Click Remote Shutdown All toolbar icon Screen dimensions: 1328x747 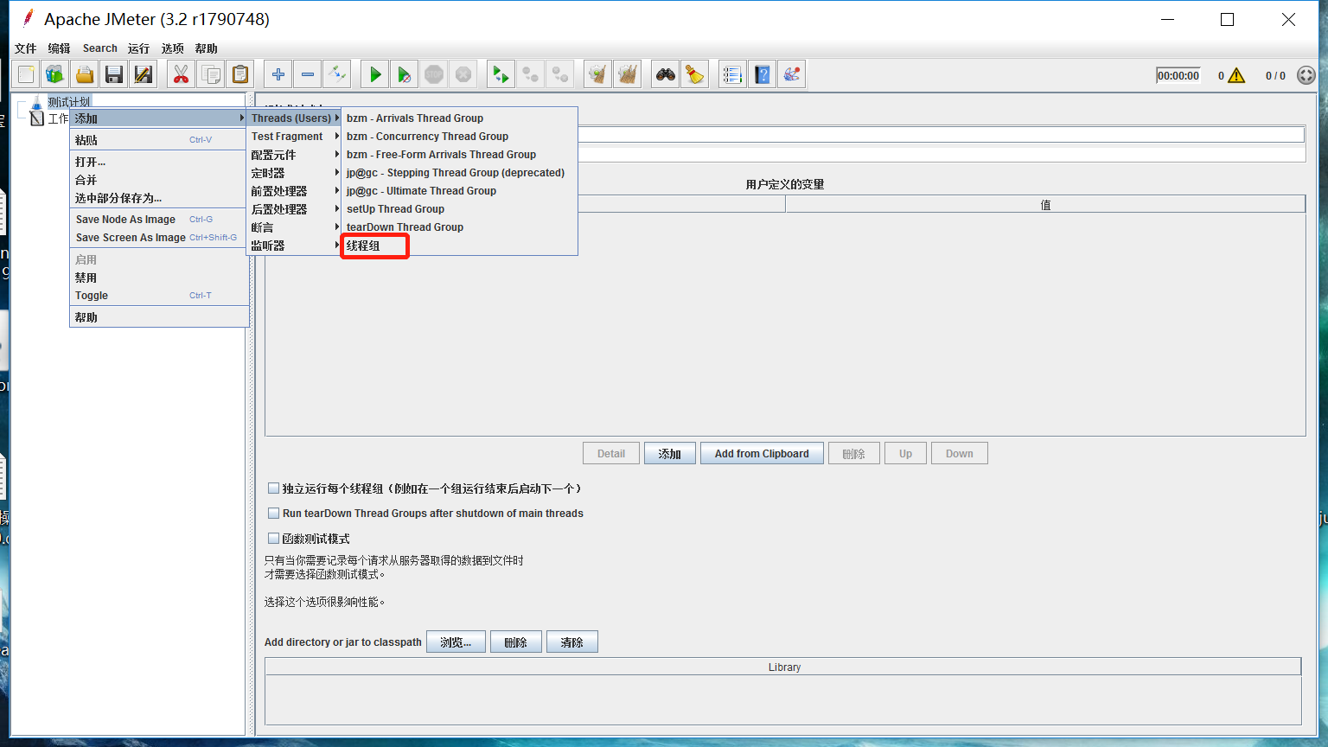(x=560, y=75)
